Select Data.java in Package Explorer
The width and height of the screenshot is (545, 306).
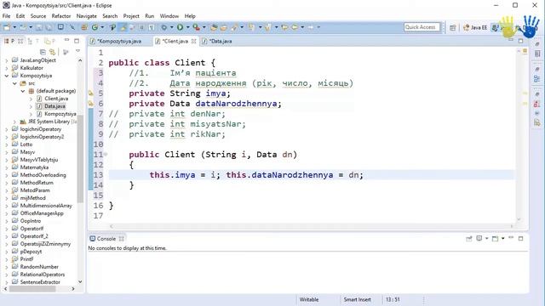(54, 106)
